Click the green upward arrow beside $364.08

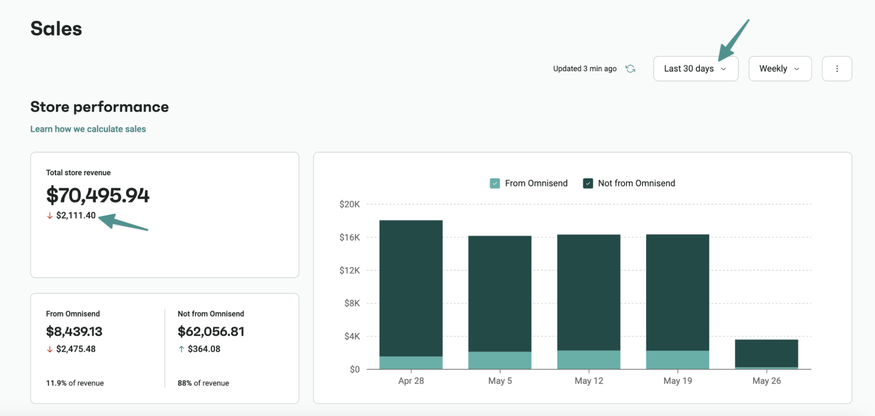[x=181, y=349]
